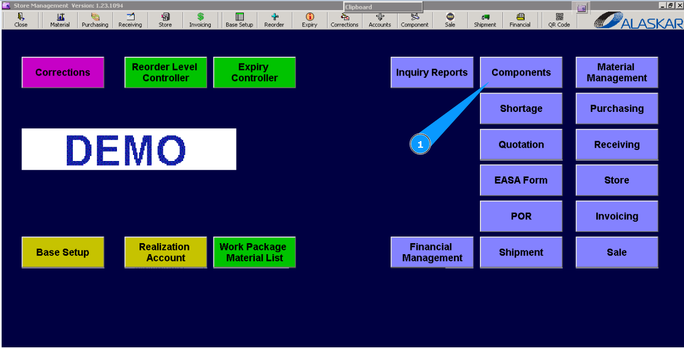Open the Reorder toolbar icon

[274, 20]
